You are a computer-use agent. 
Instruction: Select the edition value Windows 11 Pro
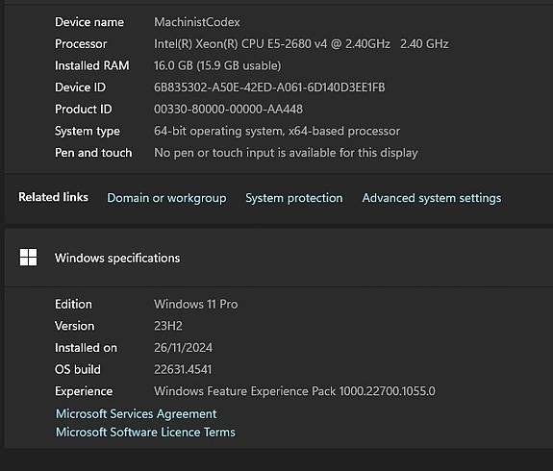196,305
